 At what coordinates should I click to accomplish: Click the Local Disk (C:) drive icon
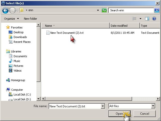11,95
